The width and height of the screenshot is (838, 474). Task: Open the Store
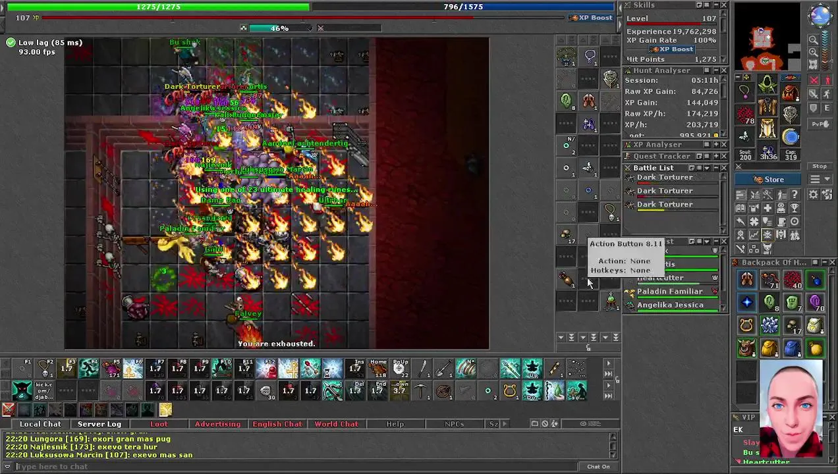click(x=769, y=180)
